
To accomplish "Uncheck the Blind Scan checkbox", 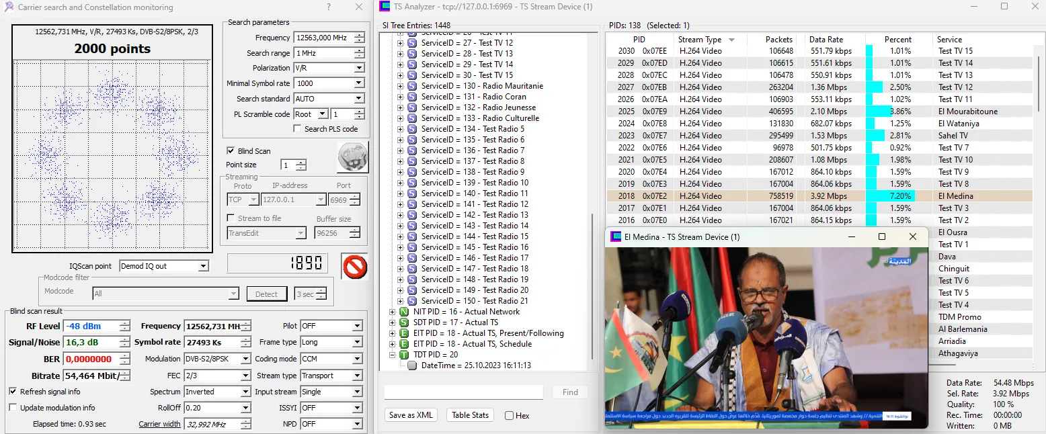I will [x=231, y=151].
